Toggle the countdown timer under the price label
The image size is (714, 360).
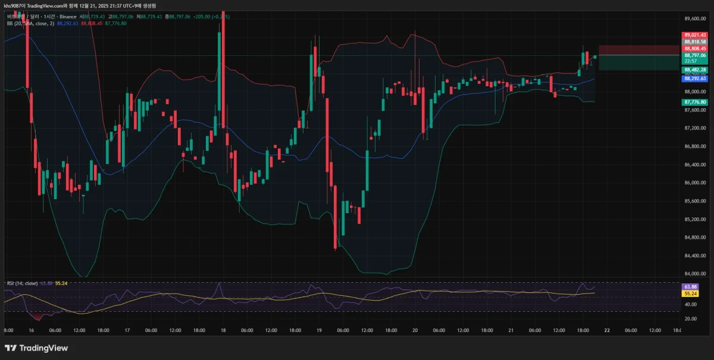click(695, 60)
